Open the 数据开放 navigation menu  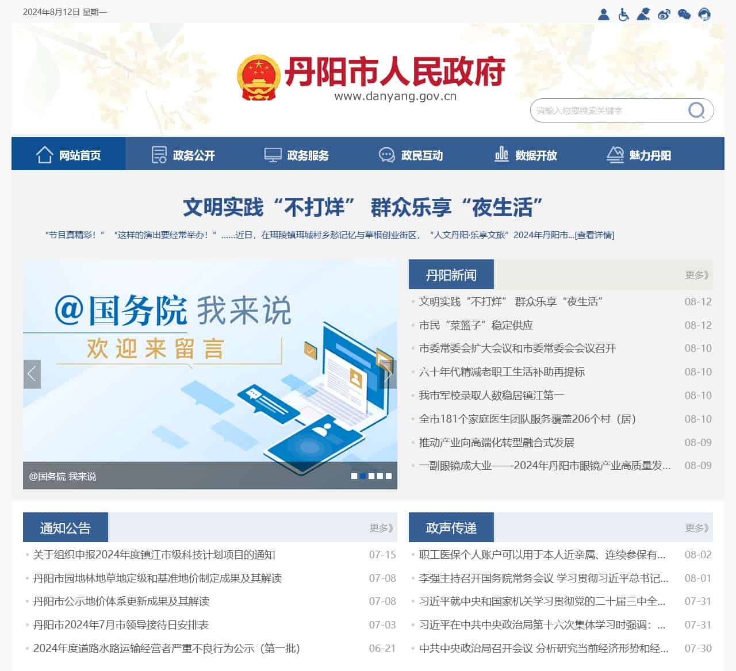point(526,155)
